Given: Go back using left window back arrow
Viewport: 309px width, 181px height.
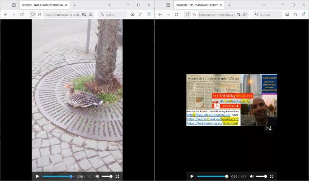Looking at the screenshot, I should (5, 14).
